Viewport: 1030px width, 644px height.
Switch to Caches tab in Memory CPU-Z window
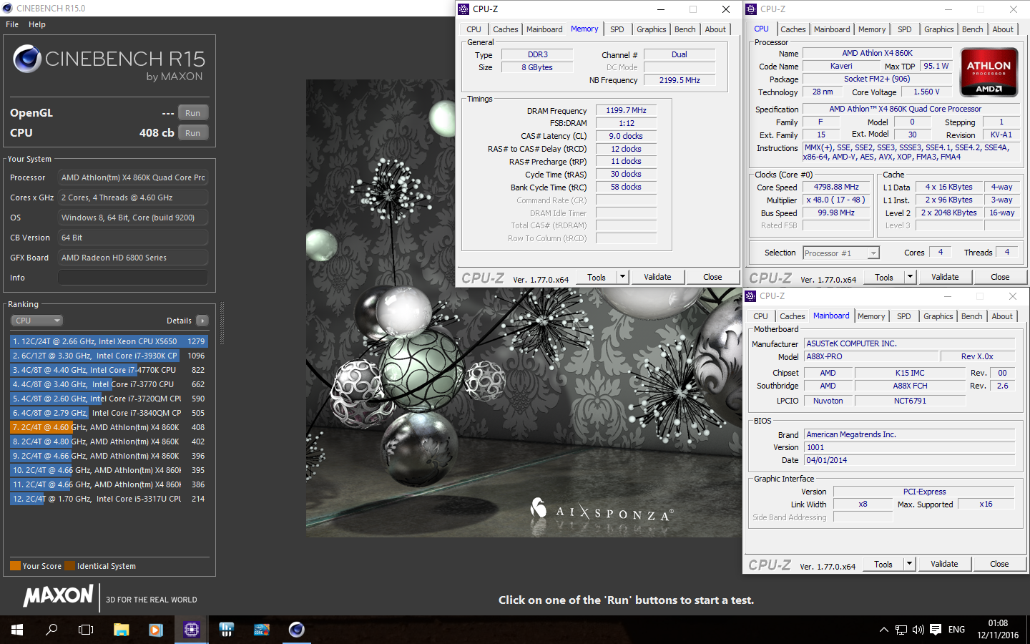[506, 29]
